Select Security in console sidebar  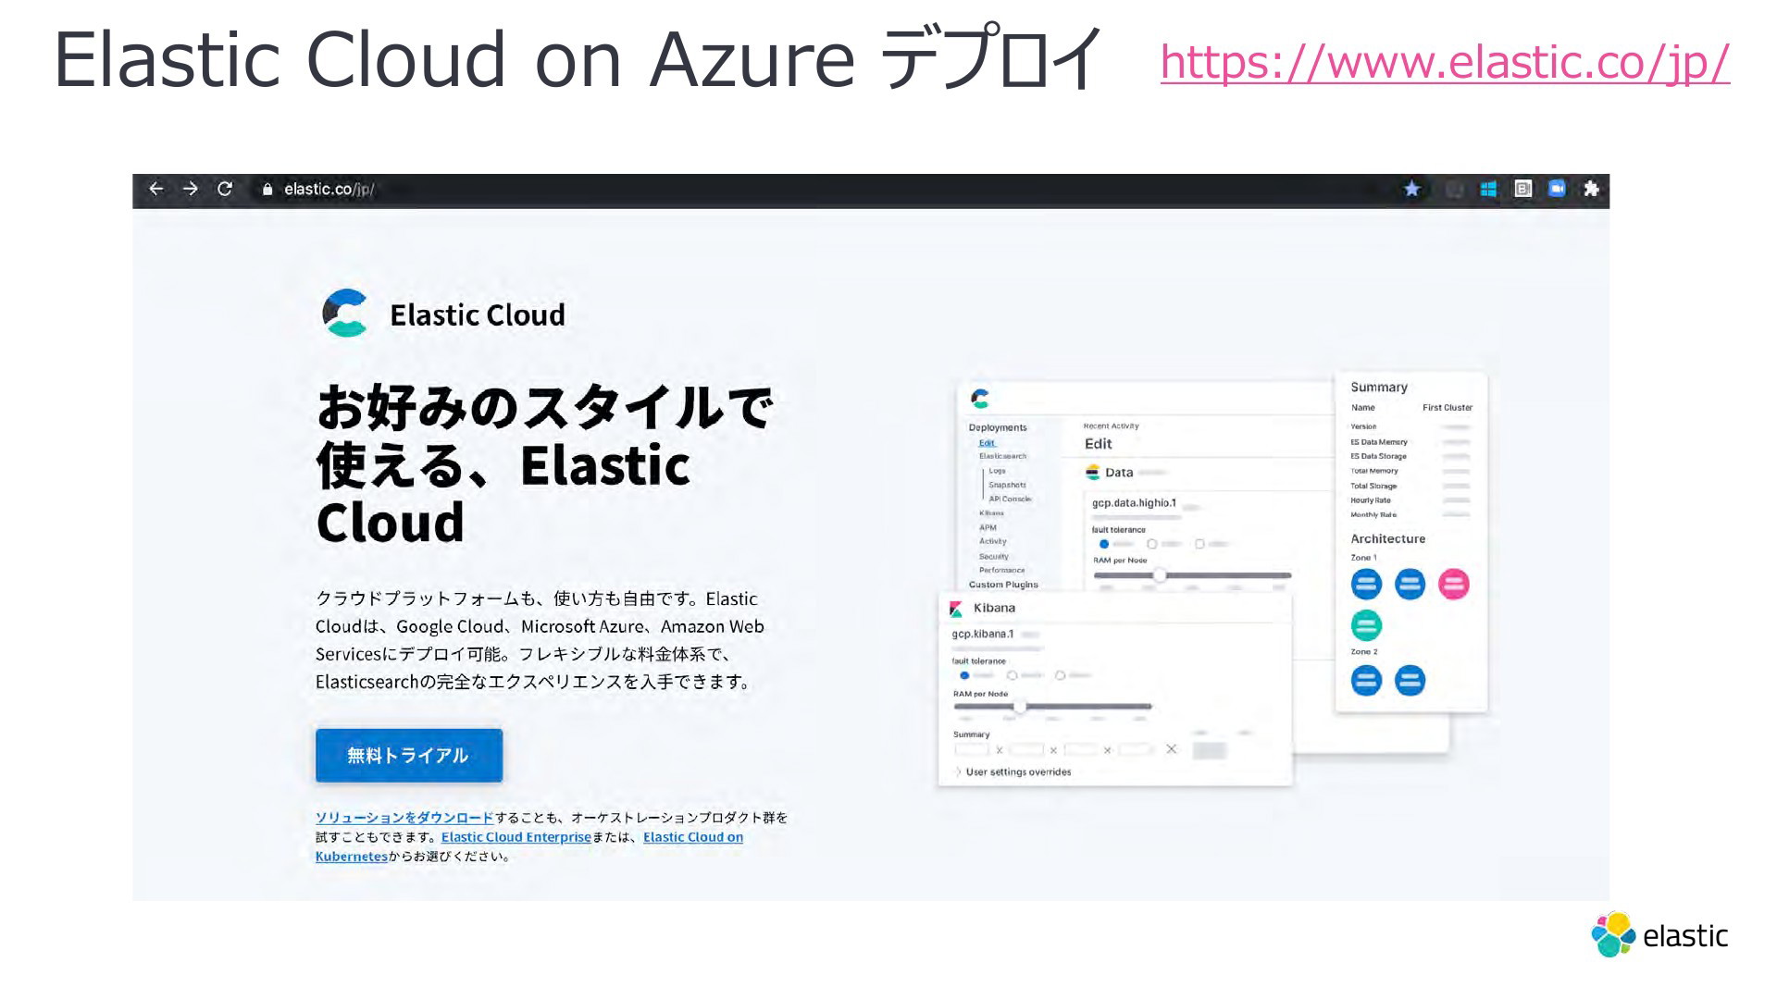[x=994, y=557]
